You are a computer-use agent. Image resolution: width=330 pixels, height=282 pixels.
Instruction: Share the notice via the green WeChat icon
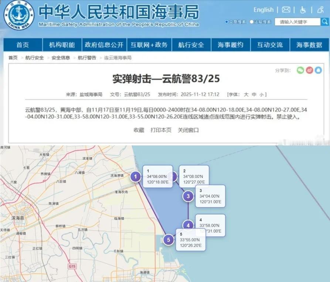click(300, 70)
